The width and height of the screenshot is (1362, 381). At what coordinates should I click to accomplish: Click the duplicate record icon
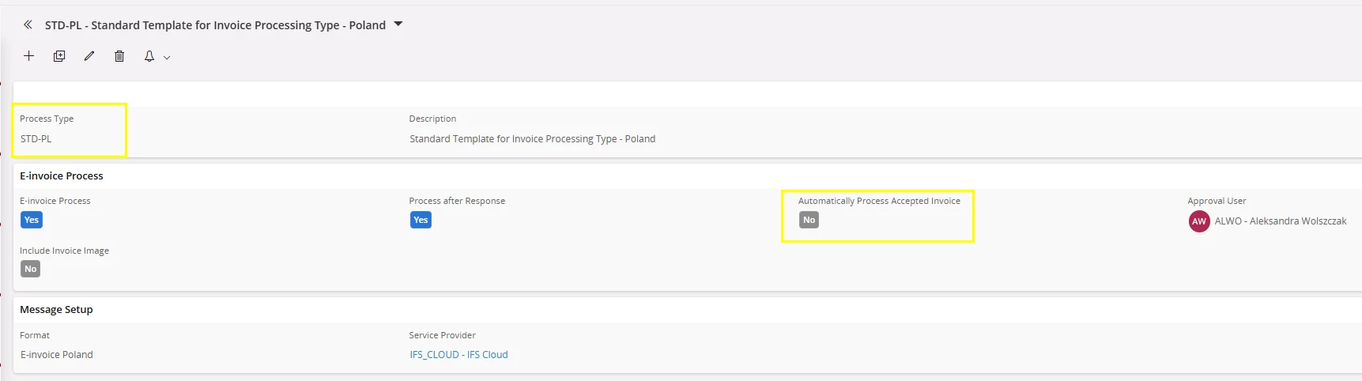pos(59,56)
